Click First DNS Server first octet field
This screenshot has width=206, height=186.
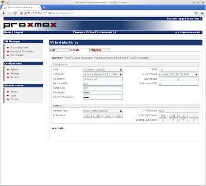(163, 116)
